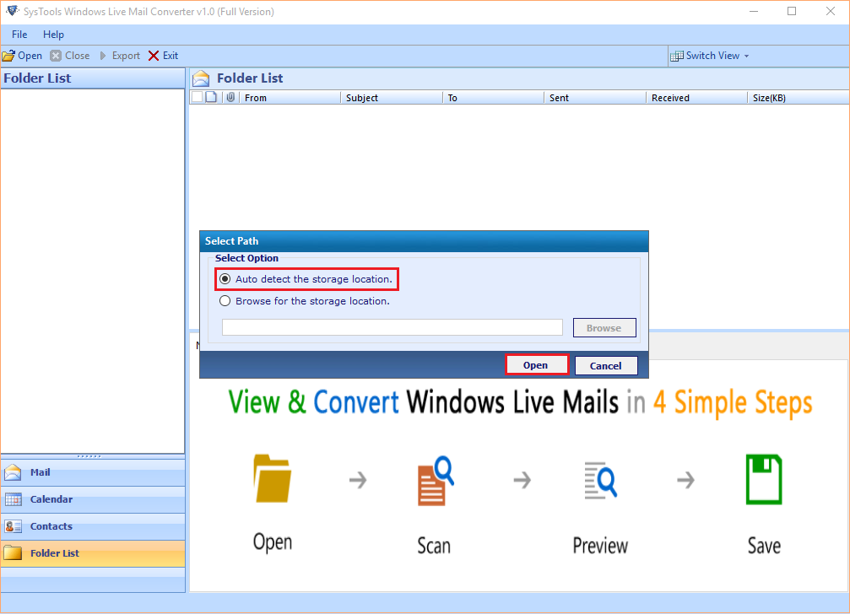This screenshot has width=850, height=614.
Task: Click the red Exit X icon
Action: [154, 56]
